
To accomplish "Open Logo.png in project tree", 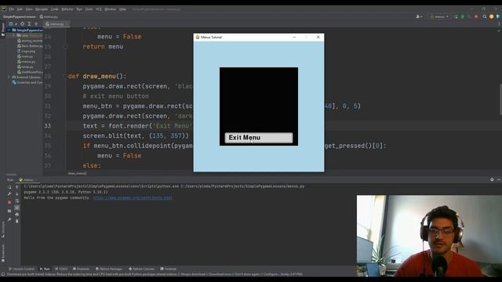I will (26, 51).
